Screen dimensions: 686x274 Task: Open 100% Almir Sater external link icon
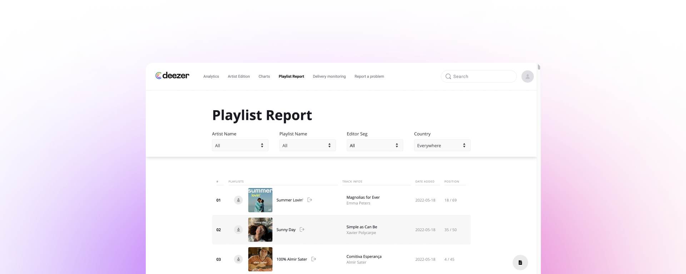tap(314, 259)
